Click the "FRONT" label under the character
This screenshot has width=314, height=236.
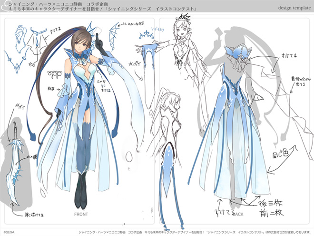pyautogui.click(x=81, y=215)
